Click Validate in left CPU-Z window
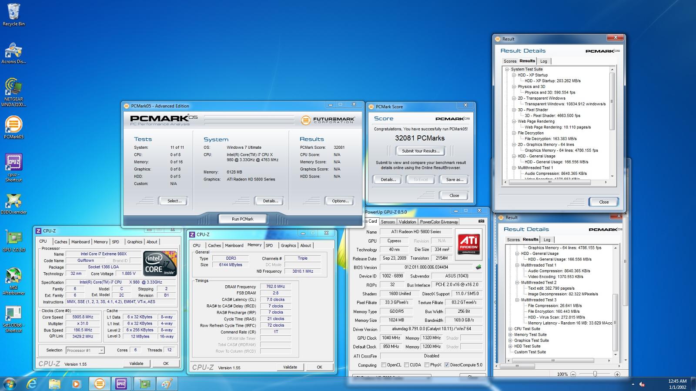The height and width of the screenshot is (391, 696). click(x=136, y=364)
